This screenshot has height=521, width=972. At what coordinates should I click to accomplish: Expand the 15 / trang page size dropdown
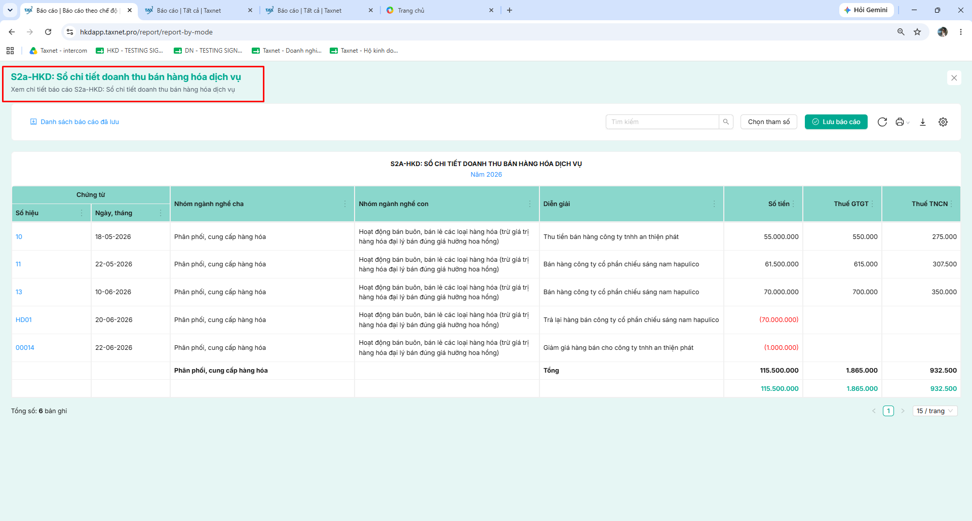[x=935, y=411]
